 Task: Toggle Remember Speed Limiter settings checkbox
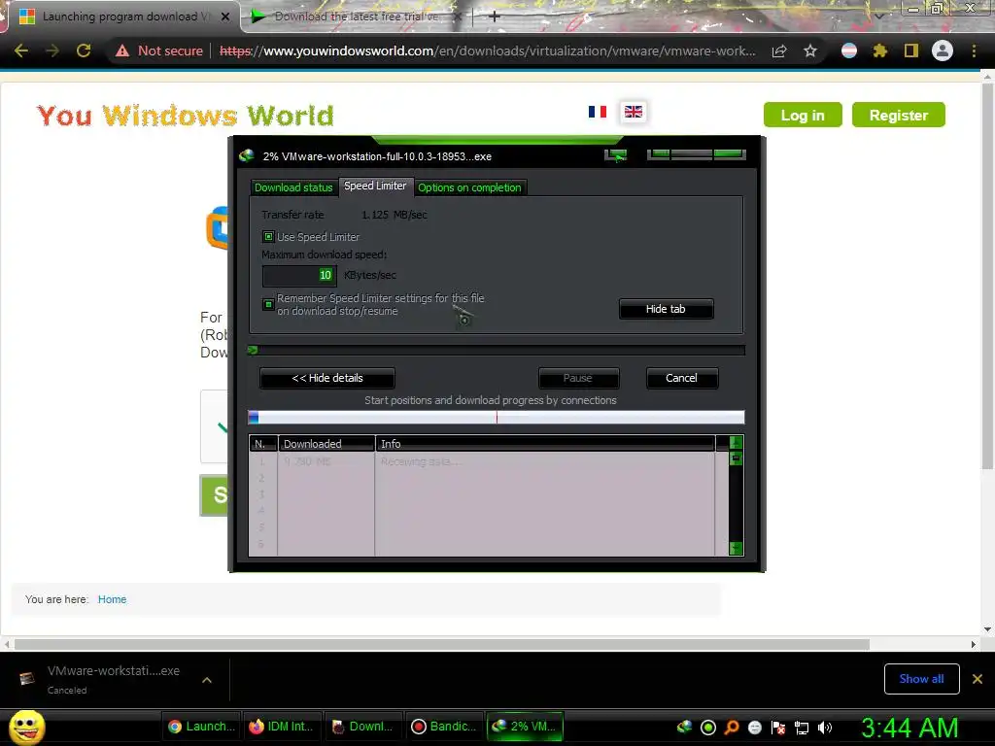click(x=268, y=304)
